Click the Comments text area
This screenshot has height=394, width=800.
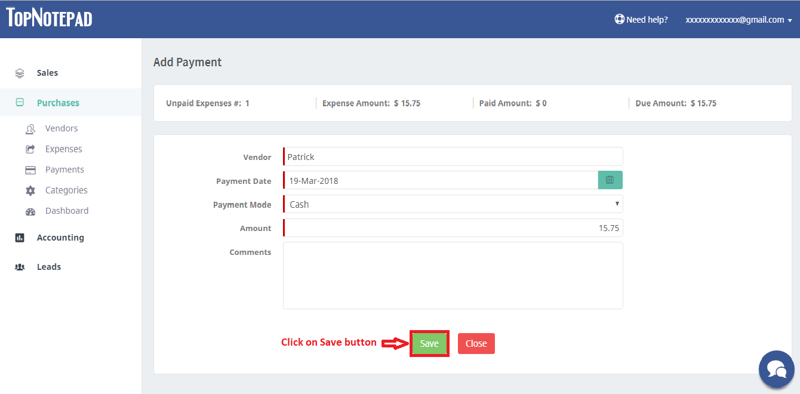453,276
